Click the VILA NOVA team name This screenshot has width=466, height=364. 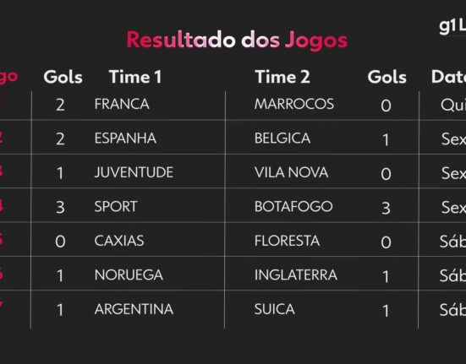pyautogui.click(x=291, y=172)
